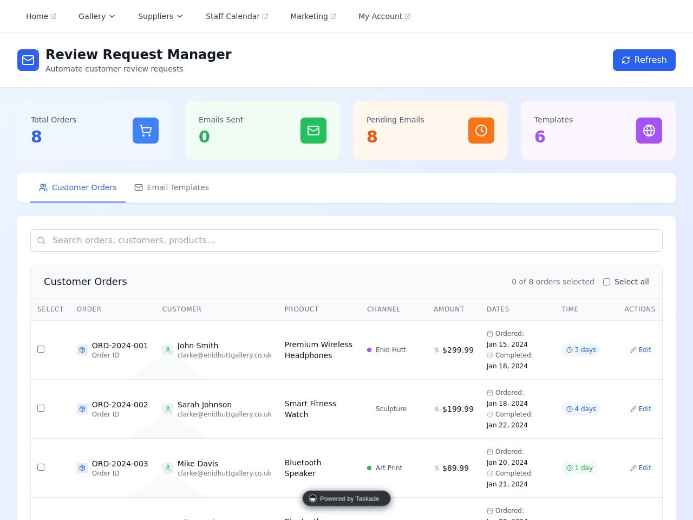Click the Templates count 6

(x=540, y=136)
